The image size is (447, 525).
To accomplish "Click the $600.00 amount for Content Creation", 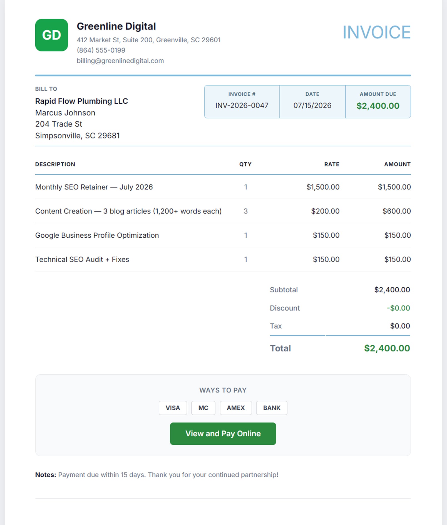I will pyautogui.click(x=397, y=211).
